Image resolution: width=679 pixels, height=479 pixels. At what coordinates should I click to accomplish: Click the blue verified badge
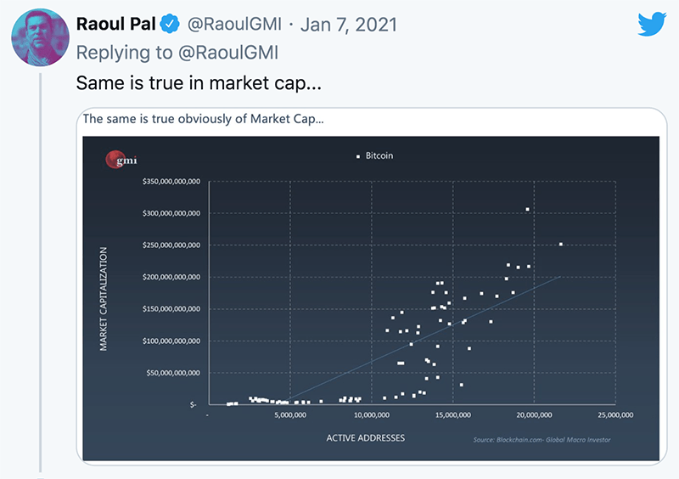tap(170, 24)
